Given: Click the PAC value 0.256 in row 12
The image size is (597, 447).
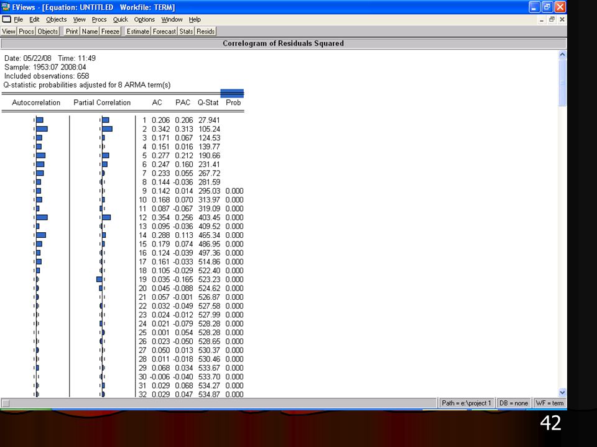Looking at the screenshot, I should (184, 217).
